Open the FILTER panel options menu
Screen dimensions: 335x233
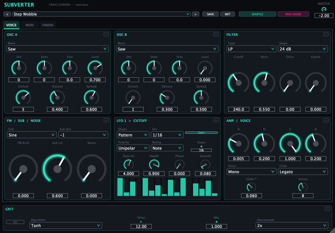click(326, 34)
